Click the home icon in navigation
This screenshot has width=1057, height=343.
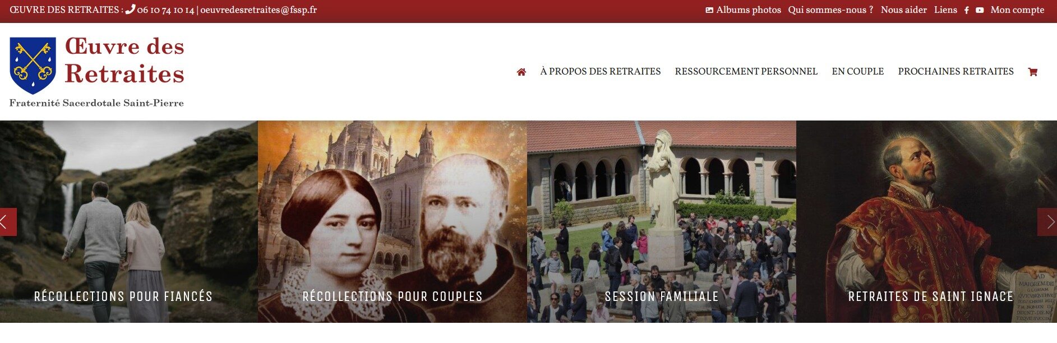point(521,72)
